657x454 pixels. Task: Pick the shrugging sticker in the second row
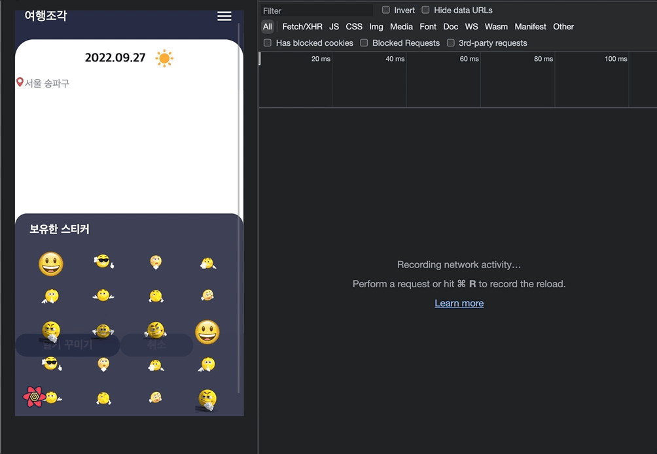[x=103, y=295]
